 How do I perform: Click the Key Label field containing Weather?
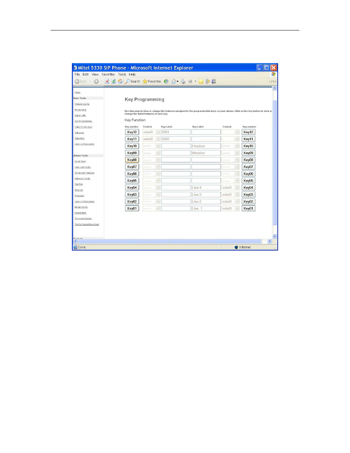[x=206, y=153]
